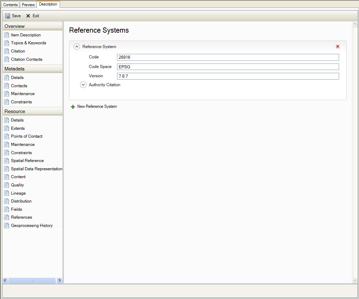This screenshot has height=299, width=359.
Task: Open Topics & Keywords page
Action: [28, 43]
